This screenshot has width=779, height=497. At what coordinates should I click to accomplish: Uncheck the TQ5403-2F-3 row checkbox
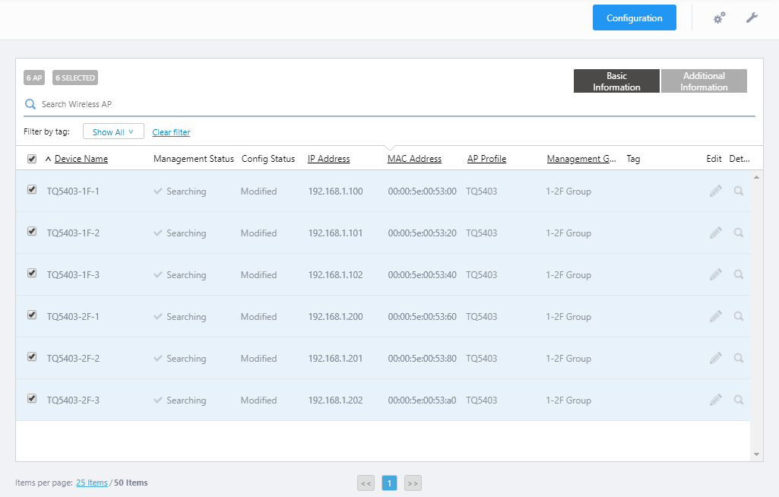tap(32, 398)
